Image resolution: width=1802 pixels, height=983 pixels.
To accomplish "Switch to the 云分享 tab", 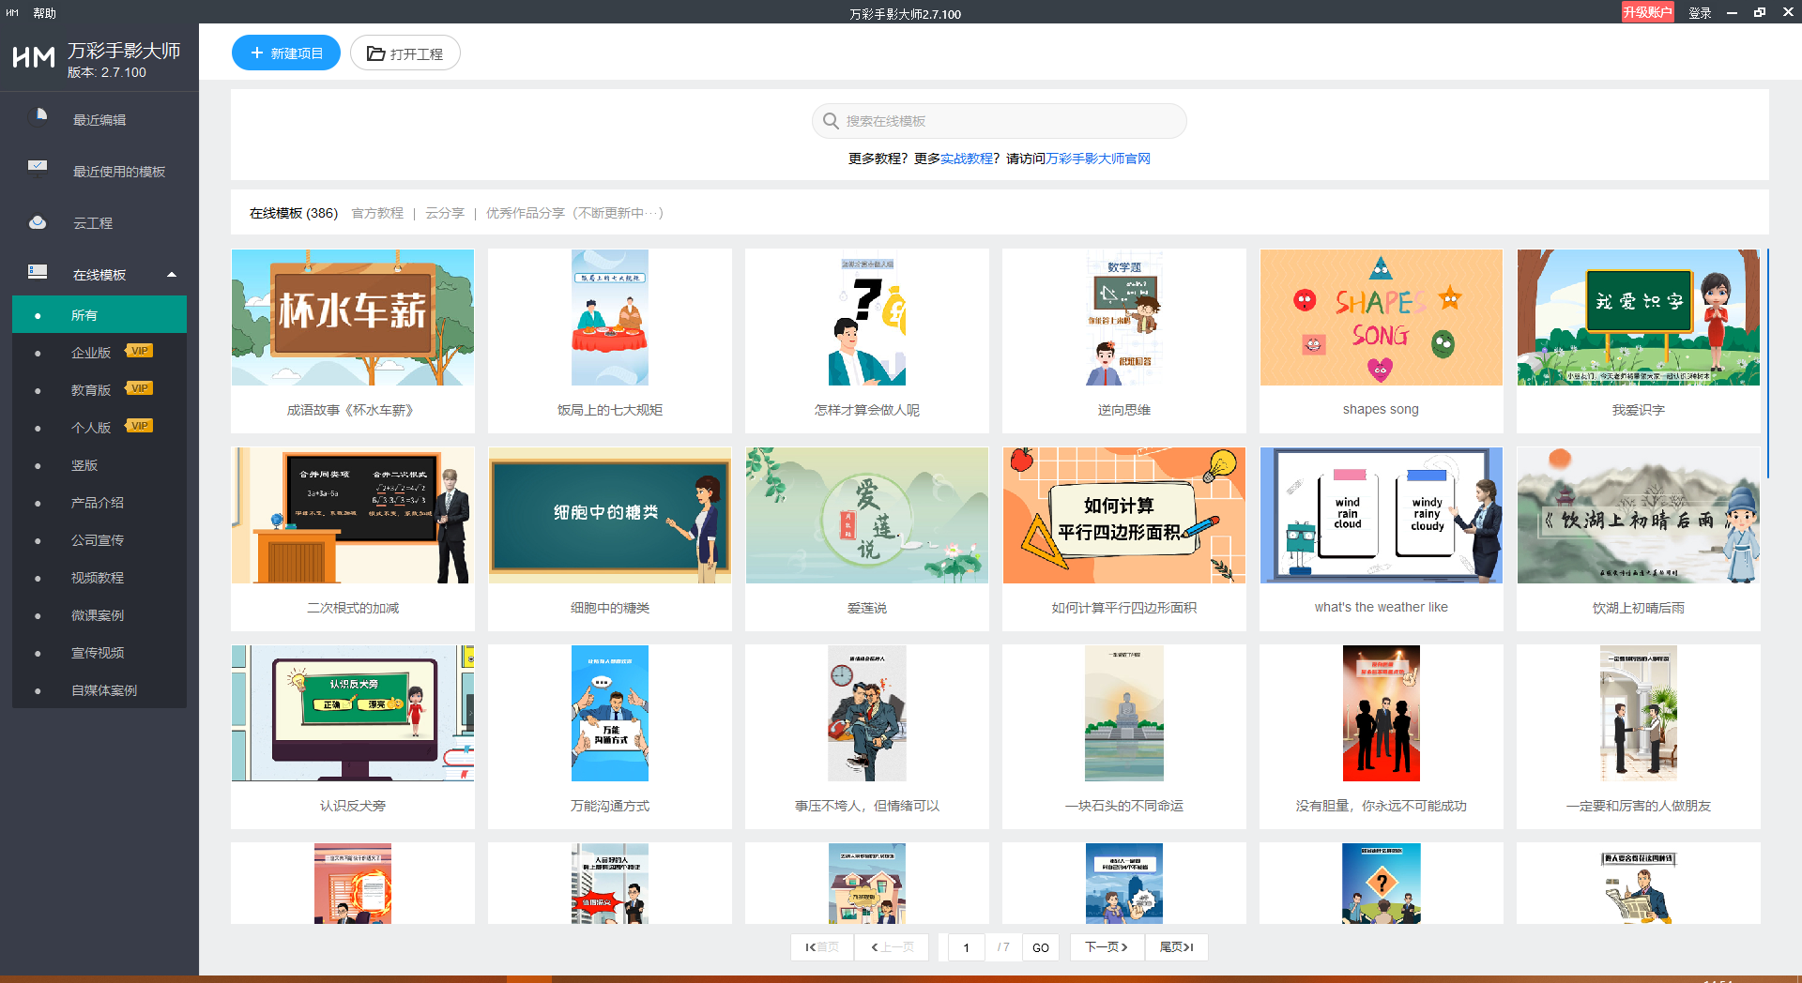I will tap(445, 213).
